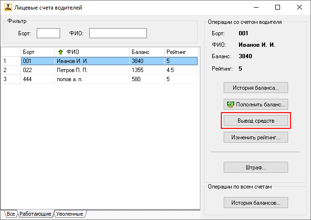
Task: Maximize the Лицевые счета водителей window
Action: pyautogui.click(x=278, y=7)
